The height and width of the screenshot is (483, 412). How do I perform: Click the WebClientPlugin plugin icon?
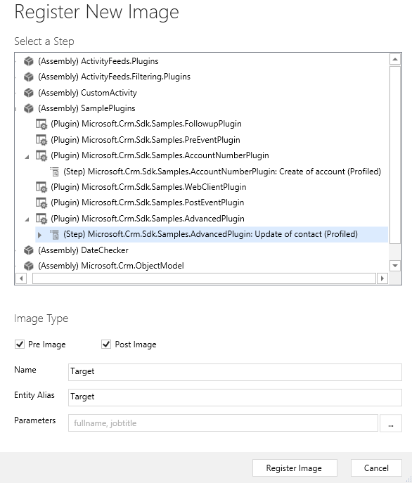(41, 187)
